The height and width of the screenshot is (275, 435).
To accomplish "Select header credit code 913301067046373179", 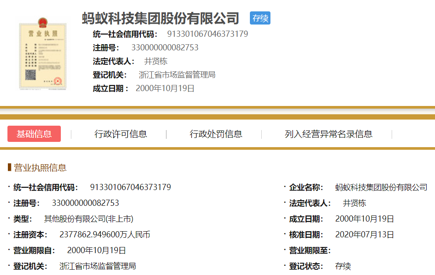I will [x=207, y=34].
